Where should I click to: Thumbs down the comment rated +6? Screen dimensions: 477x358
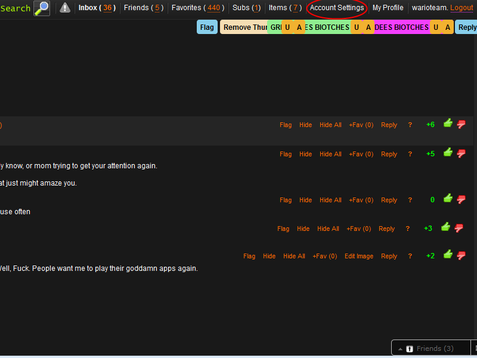(x=461, y=125)
